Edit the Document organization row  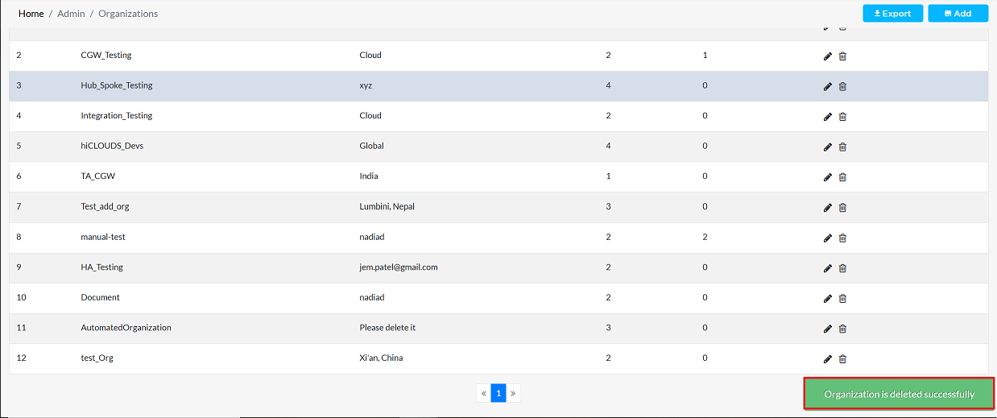click(827, 299)
